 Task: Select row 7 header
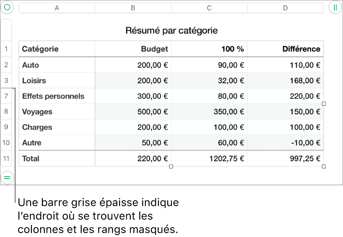pyautogui.click(x=6, y=96)
